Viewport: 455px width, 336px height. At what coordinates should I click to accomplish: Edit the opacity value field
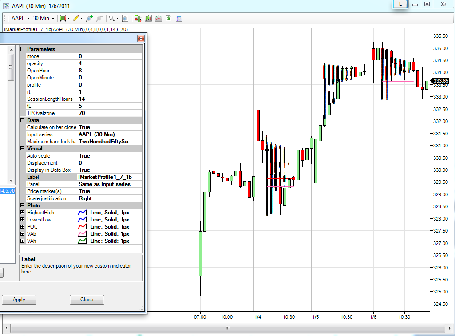(x=110, y=63)
